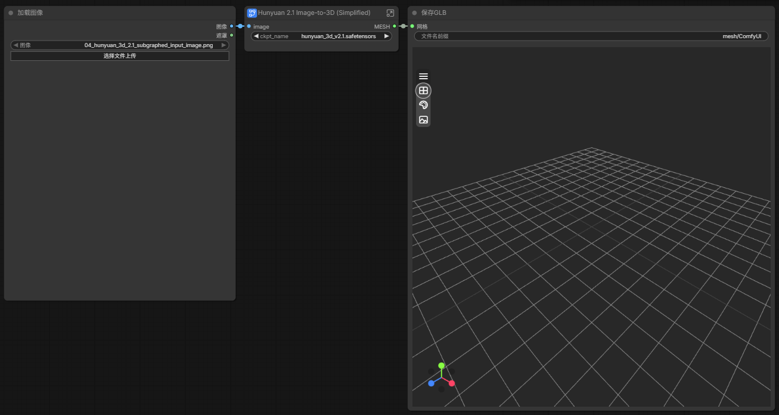Expand the Hunyuan subgraph node icon

tap(390, 13)
